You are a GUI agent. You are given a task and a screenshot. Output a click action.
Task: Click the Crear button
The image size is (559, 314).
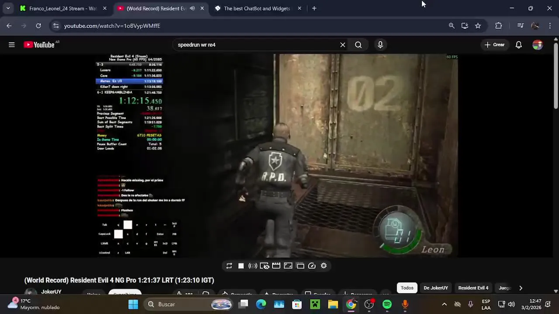point(494,44)
